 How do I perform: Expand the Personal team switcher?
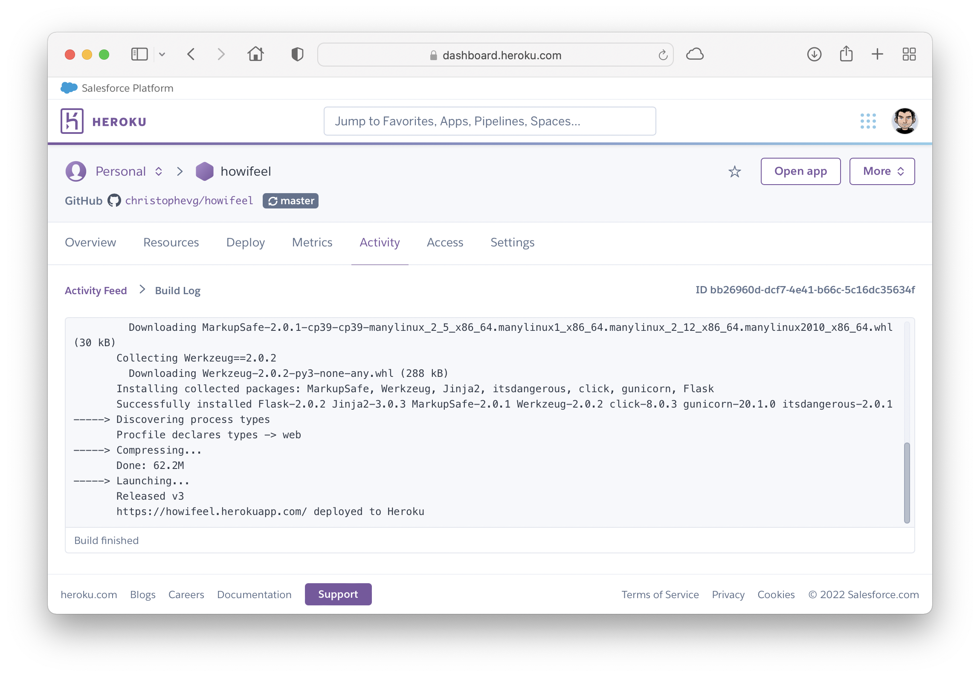pyautogui.click(x=159, y=171)
